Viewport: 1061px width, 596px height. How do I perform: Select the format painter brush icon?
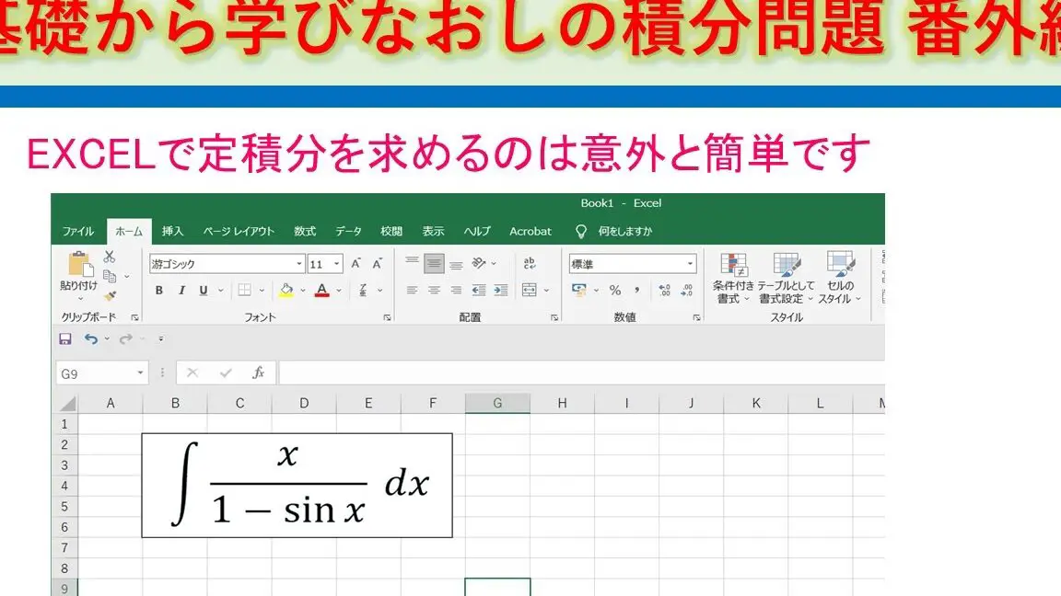110,296
